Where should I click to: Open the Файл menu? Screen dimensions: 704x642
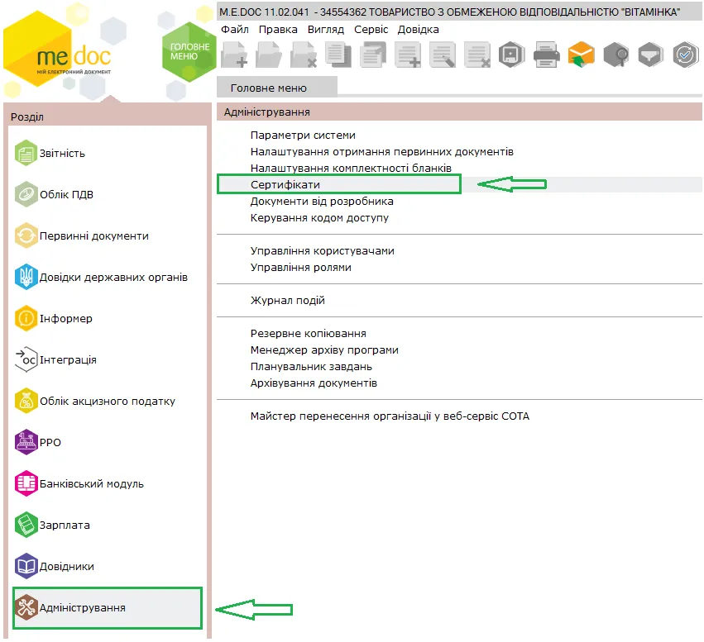tap(234, 30)
